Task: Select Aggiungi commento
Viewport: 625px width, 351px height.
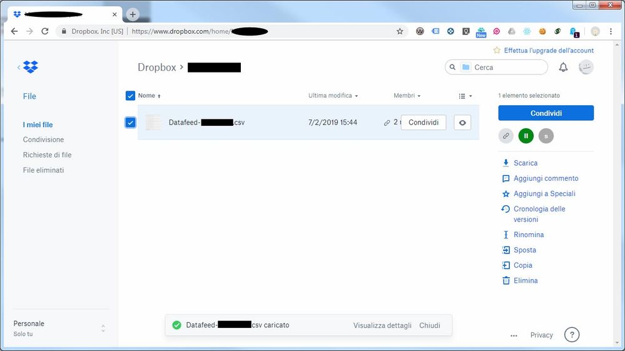Action: tap(546, 178)
